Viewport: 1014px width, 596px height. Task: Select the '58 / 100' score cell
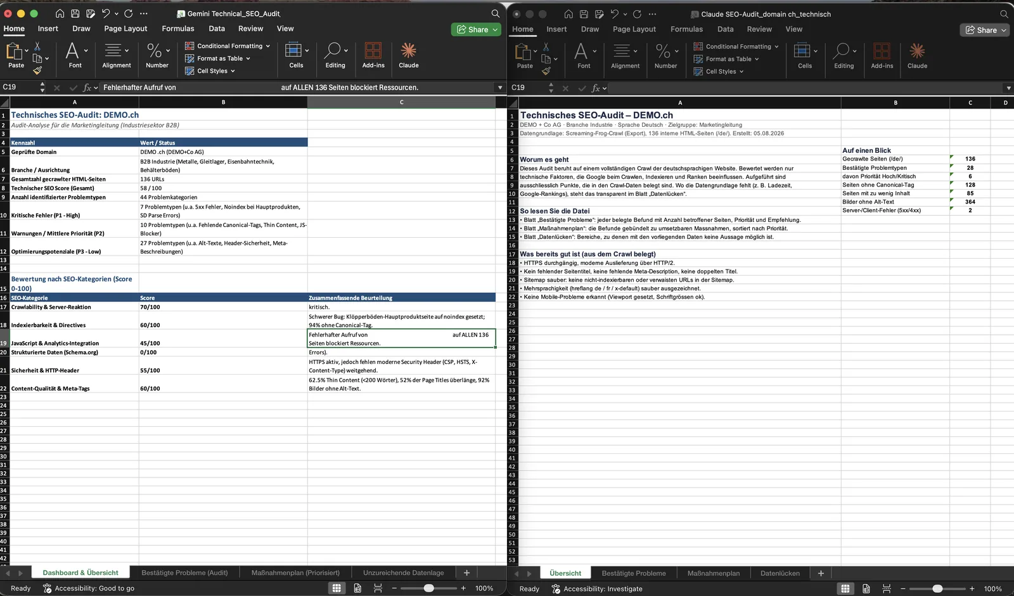(223, 188)
